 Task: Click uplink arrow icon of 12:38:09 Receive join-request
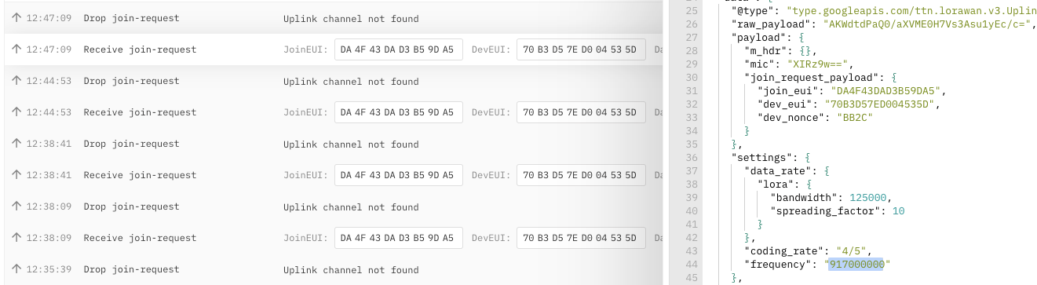click(16, 238)
